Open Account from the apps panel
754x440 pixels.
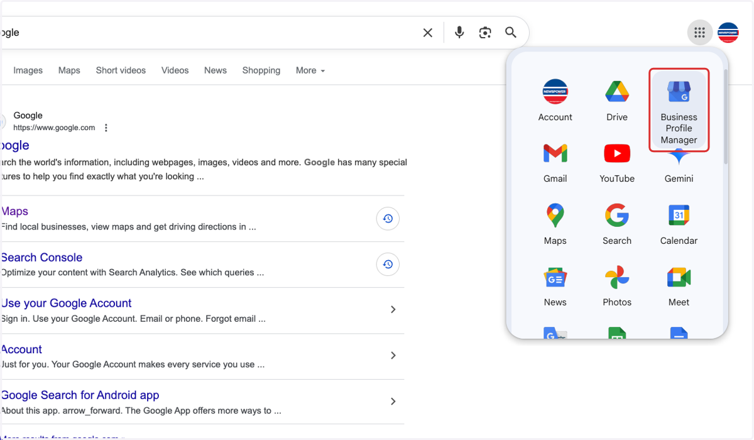[x=555, y=101]
